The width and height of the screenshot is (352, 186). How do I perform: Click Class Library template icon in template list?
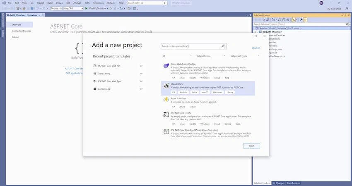click(x=166, y=86)
